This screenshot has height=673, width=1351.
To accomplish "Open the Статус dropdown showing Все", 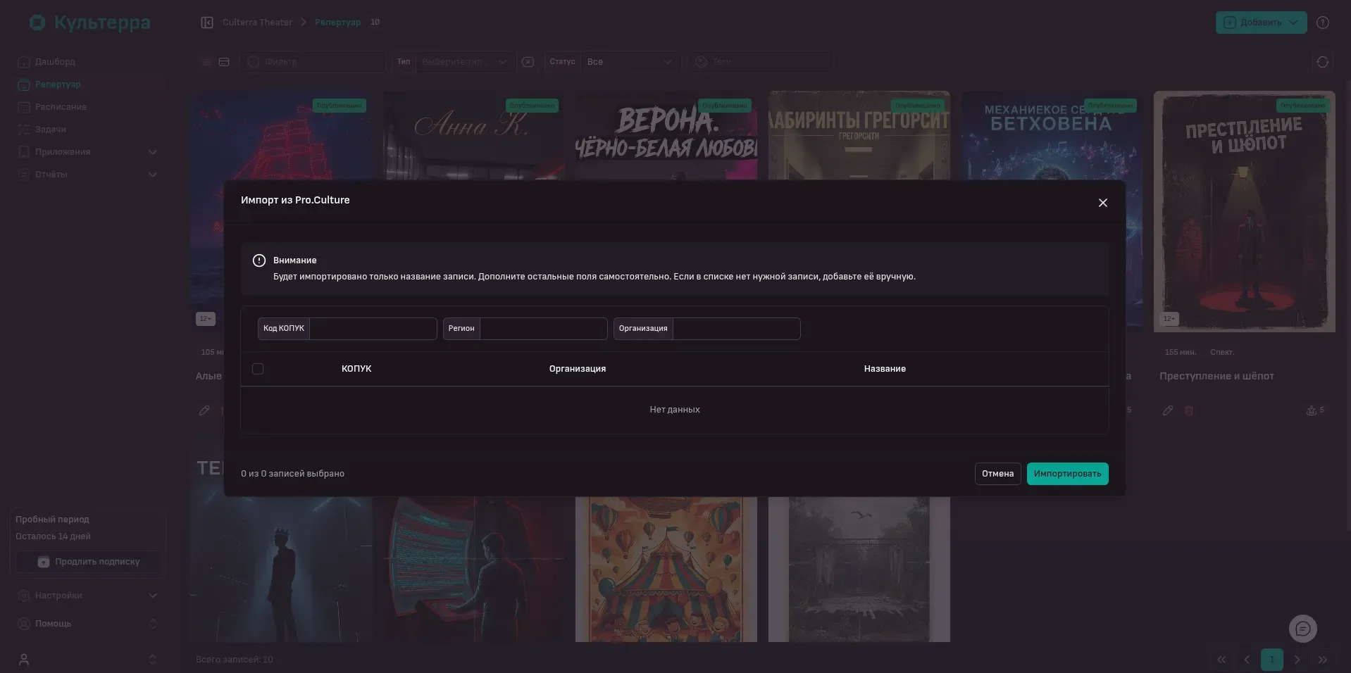I will pyautogui.click(x=630, y=62).
